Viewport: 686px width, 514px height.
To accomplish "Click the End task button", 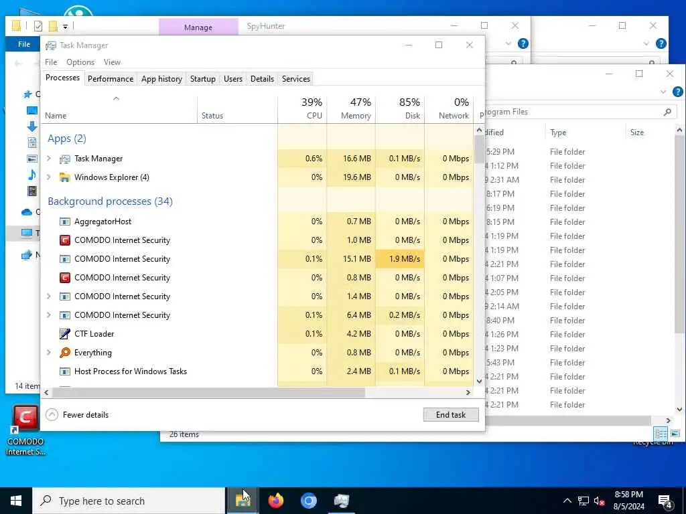I will [x=451, y=415].
